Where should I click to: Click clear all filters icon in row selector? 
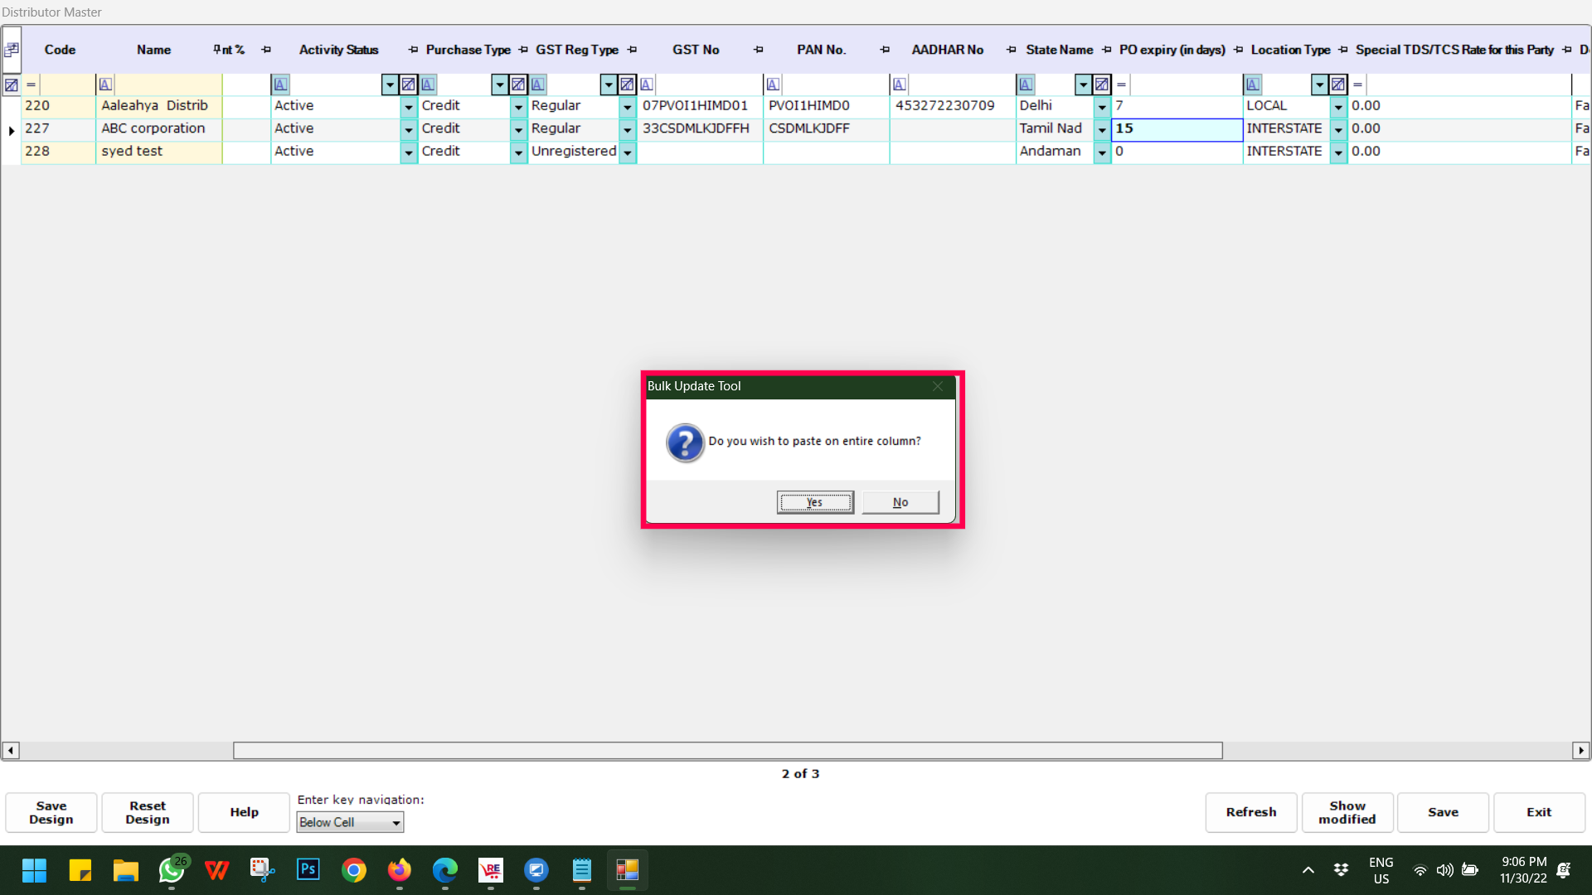[12, 85]
